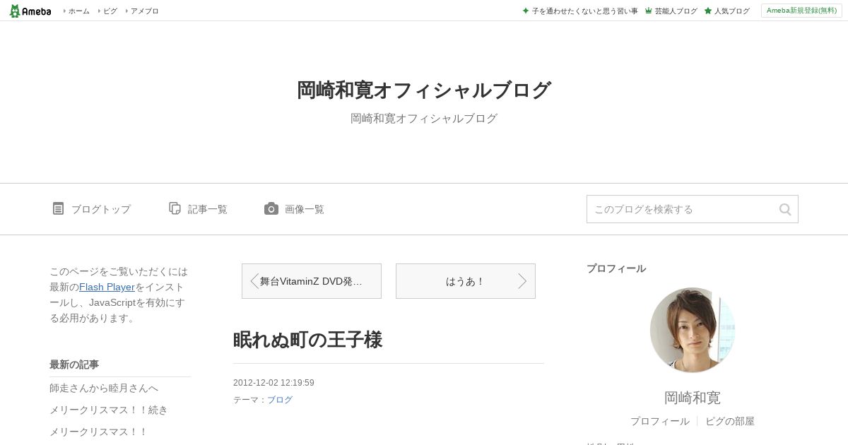This screenshot has width=848, height=445.
Task: Click the ブログトップ page icon
Action: tap(58, 208)
